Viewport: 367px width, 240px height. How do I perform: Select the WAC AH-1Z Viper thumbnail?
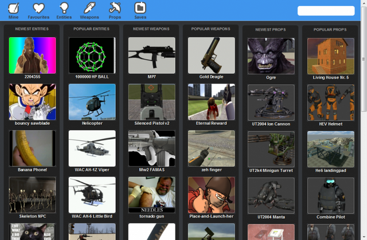(92, 148)
